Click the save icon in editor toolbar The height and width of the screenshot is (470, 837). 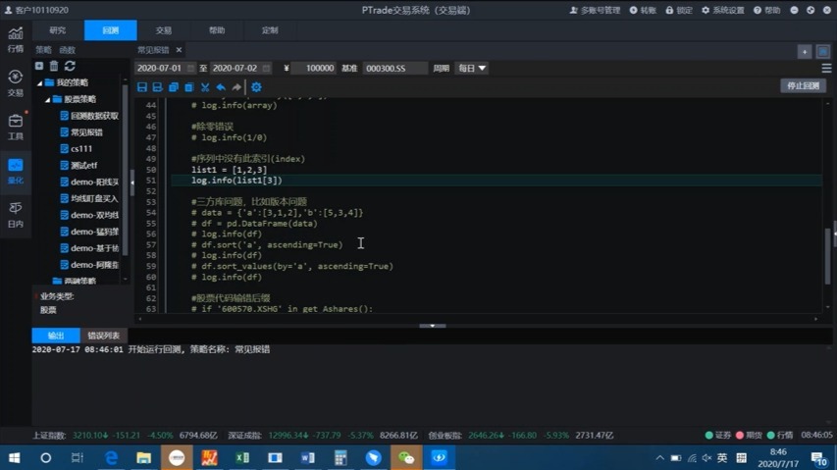click(142, 87)
